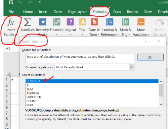The width and height of the screenshot is (168, 129).
Task: Click the Undo arrow icon
Action: click(20, 2)
